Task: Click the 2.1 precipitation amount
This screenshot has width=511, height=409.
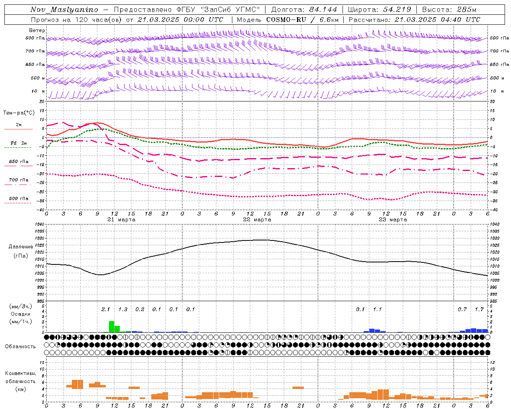Action: [105, 309]
